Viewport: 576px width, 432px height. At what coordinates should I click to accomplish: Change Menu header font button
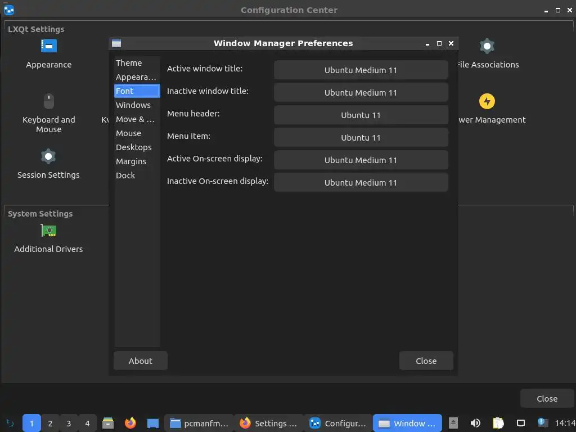pos(361,115)
